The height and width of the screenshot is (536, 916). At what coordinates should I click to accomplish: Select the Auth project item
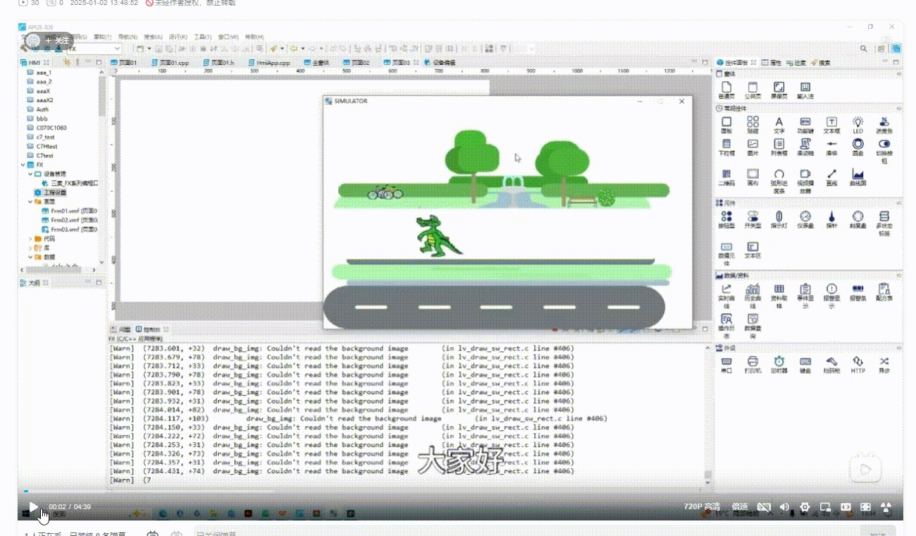[x=38, y=109]
